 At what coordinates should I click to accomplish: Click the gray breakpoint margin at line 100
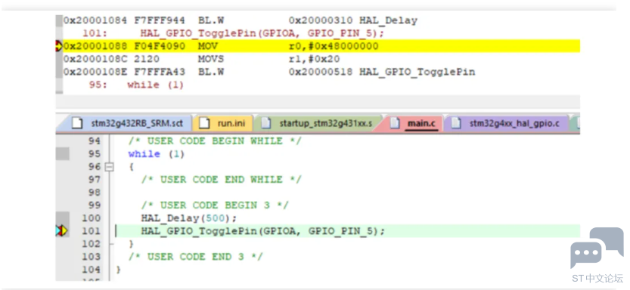pyautogui.click(x=62, y=218)
